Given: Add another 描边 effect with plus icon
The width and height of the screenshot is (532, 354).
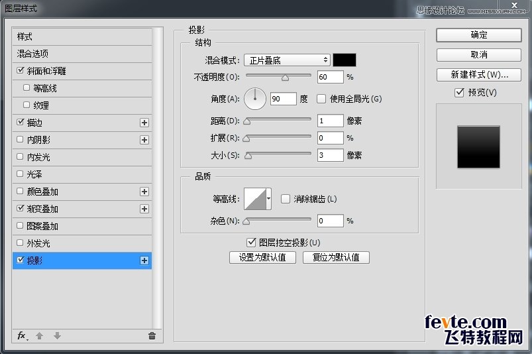Looking at the screenshot, I should point(144,123).
